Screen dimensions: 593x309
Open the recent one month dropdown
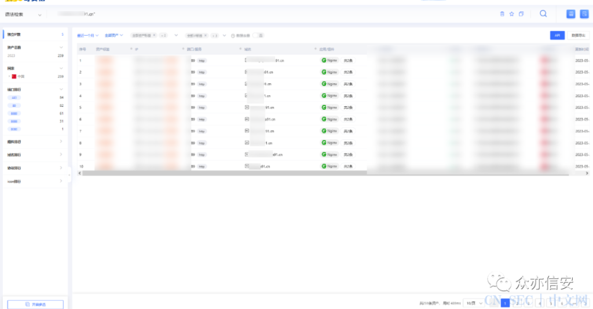tap(88, 35)
